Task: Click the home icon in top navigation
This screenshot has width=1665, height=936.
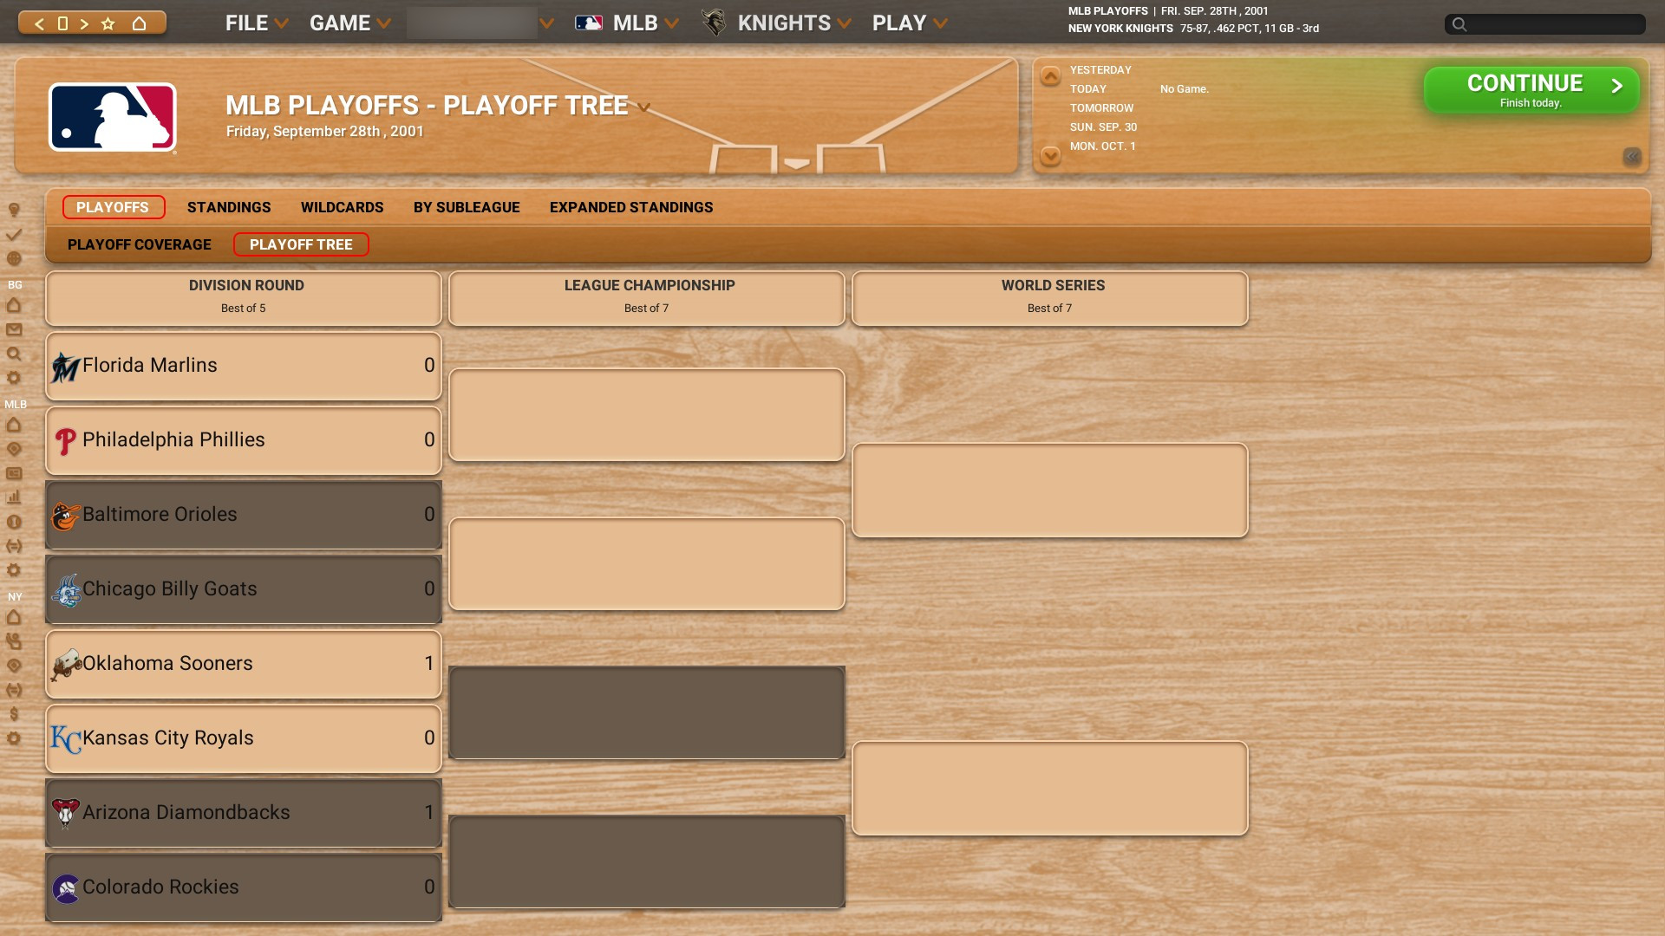Action: [x=139, y=23]
